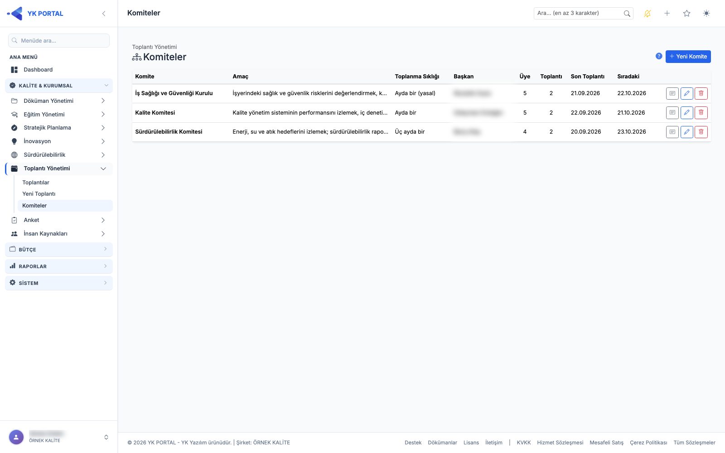725x453 pixels.
Task: Click the plus quick-add icon in header
Action: pos(667,14)
